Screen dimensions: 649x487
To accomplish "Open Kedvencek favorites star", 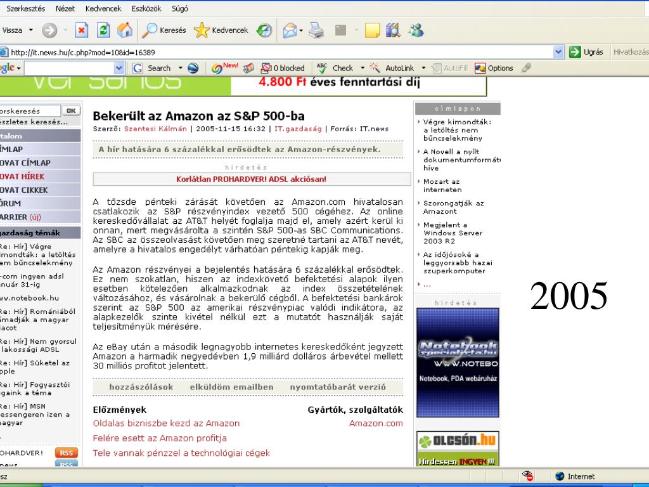I will 221,30.
